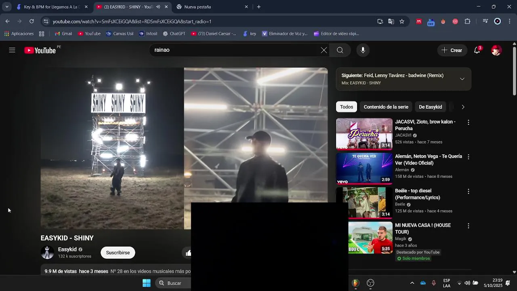Screen dimensions: 517x291
Task: Install app icon in address bar
Action: (380, 21)
